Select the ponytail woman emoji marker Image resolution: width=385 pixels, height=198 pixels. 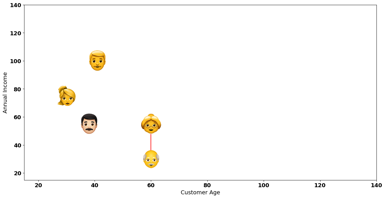pos(67,96)
